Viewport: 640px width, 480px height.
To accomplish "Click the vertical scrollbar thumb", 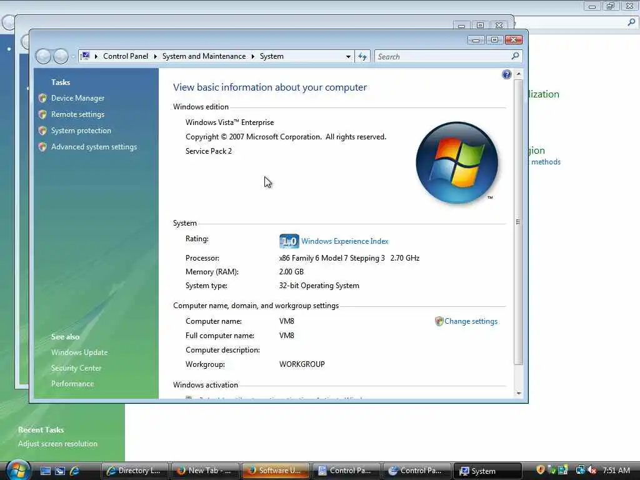I will 518,222.
